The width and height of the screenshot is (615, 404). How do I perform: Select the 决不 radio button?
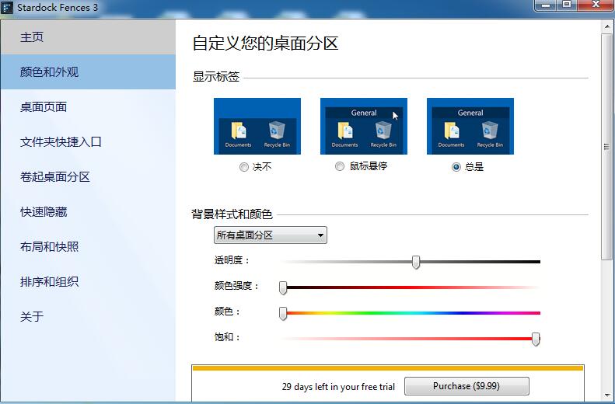(x=244, y=167)
